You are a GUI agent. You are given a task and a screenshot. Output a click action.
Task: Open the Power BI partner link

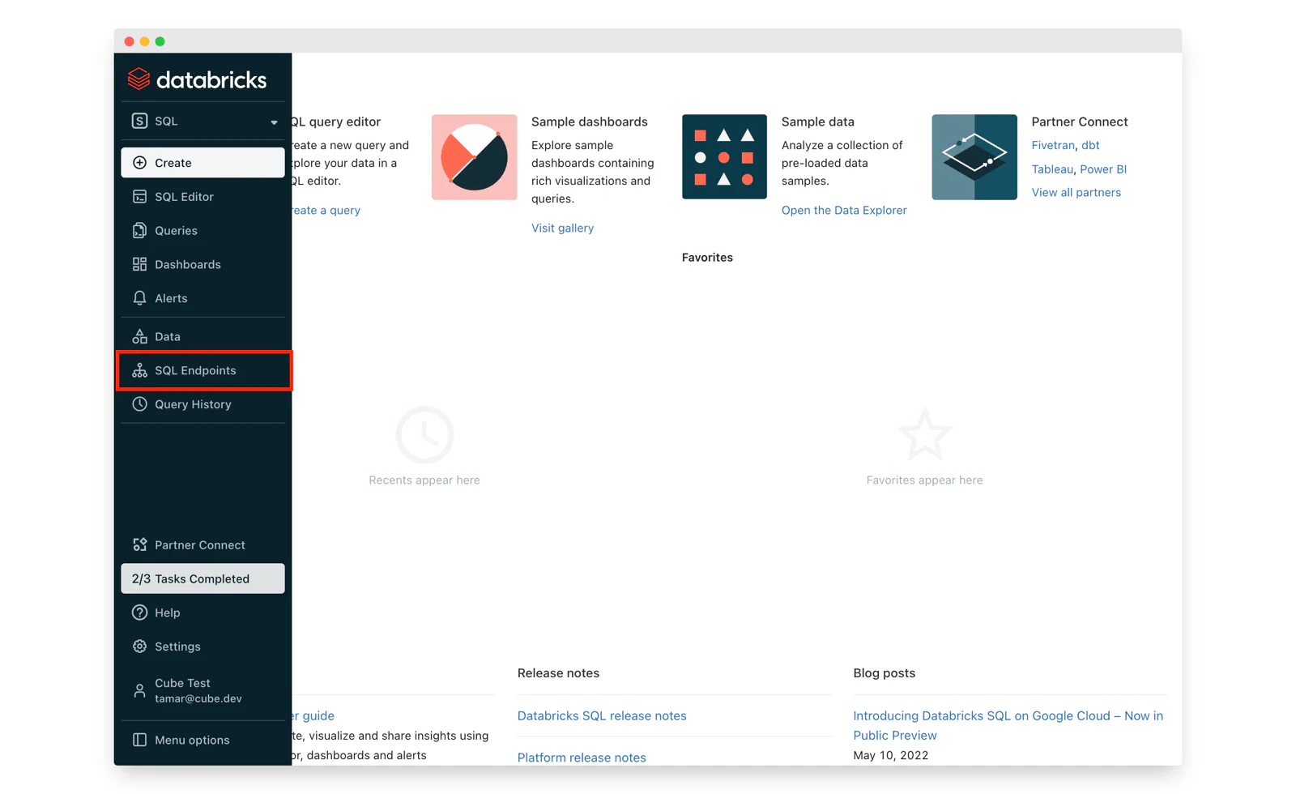click(1103, 169)
